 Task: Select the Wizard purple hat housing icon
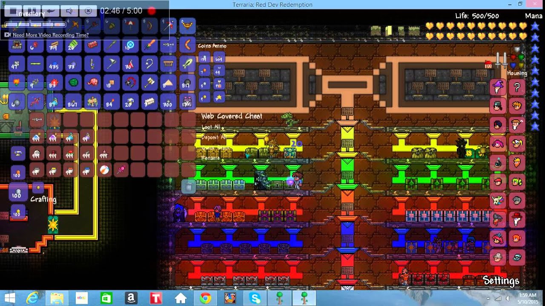(x=498, y=87)
